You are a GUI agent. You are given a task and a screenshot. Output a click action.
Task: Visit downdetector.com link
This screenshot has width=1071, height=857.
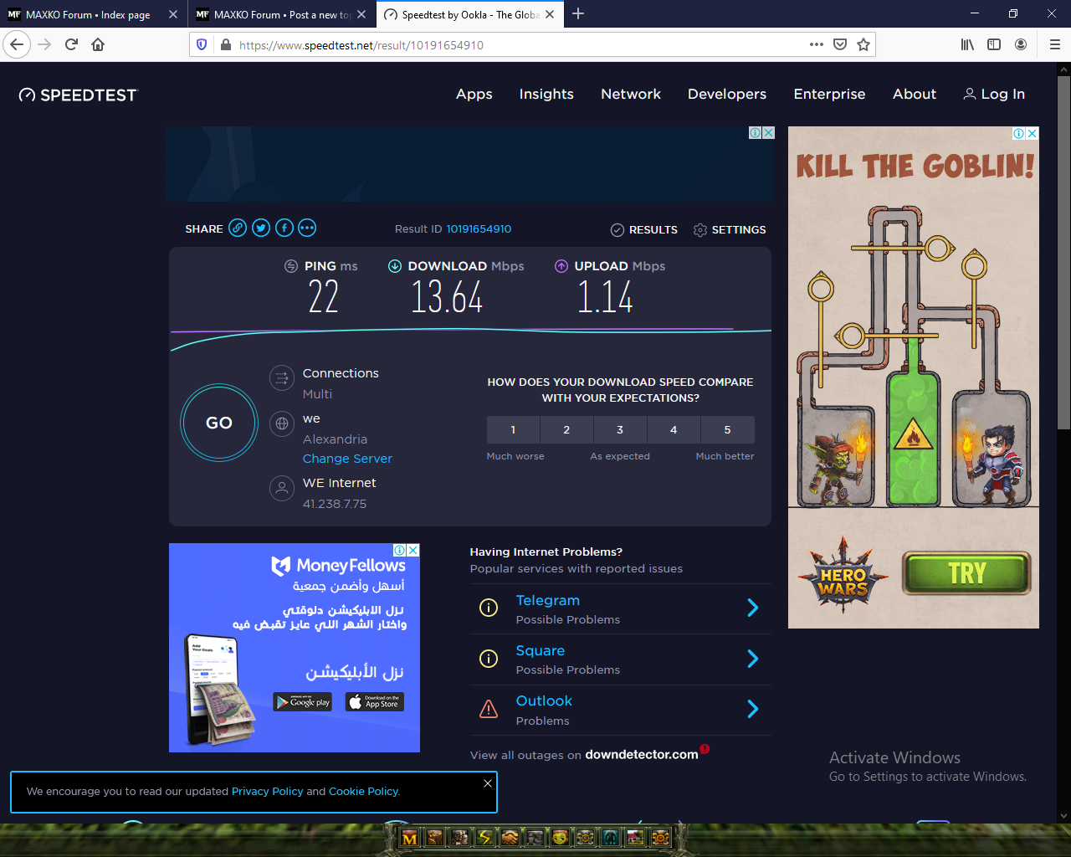coord(642,754)
